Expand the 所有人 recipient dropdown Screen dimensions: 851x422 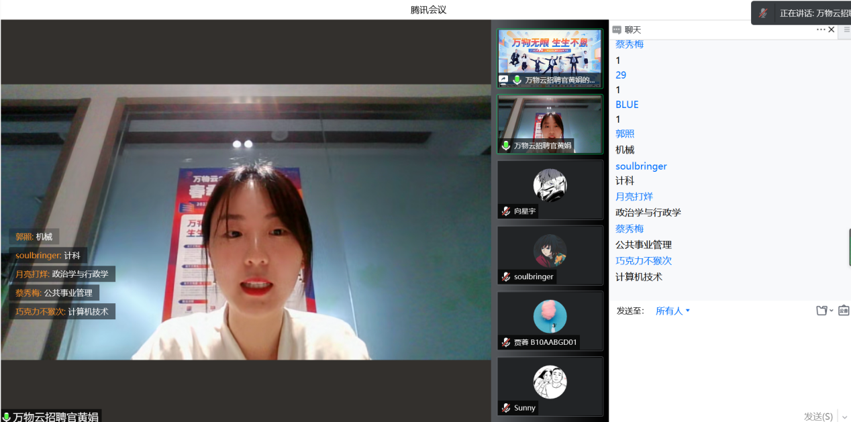[672, 311]
